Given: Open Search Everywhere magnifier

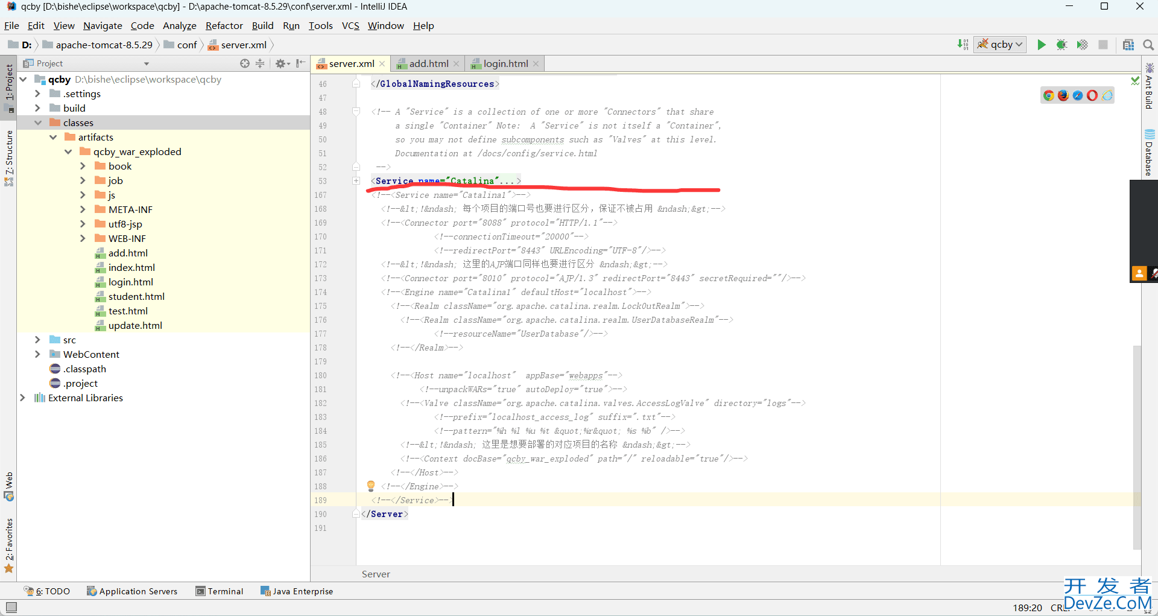Looking at the screenshot, I should tap(1148, 45).
